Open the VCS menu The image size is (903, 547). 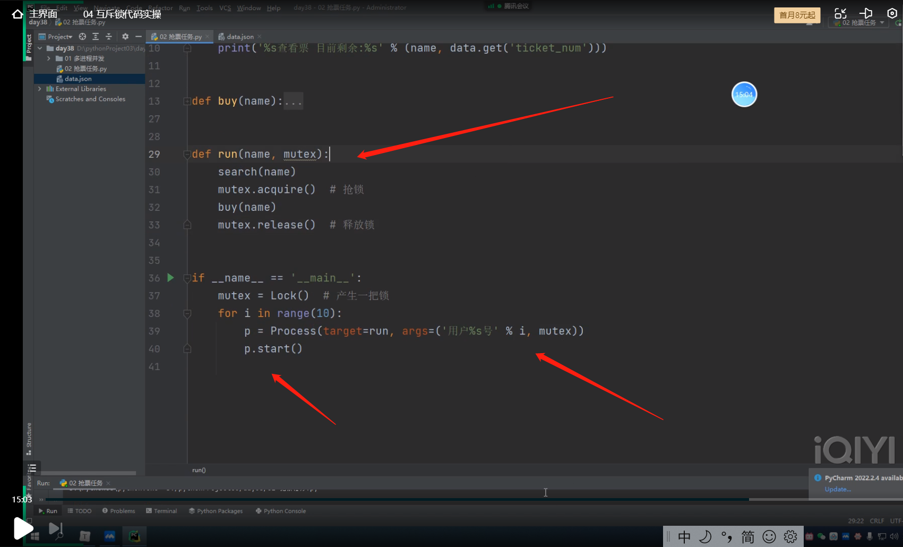225,8
